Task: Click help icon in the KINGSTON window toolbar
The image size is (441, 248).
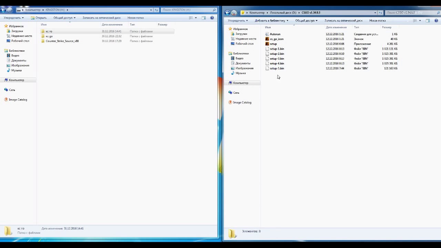Action: 212,18
